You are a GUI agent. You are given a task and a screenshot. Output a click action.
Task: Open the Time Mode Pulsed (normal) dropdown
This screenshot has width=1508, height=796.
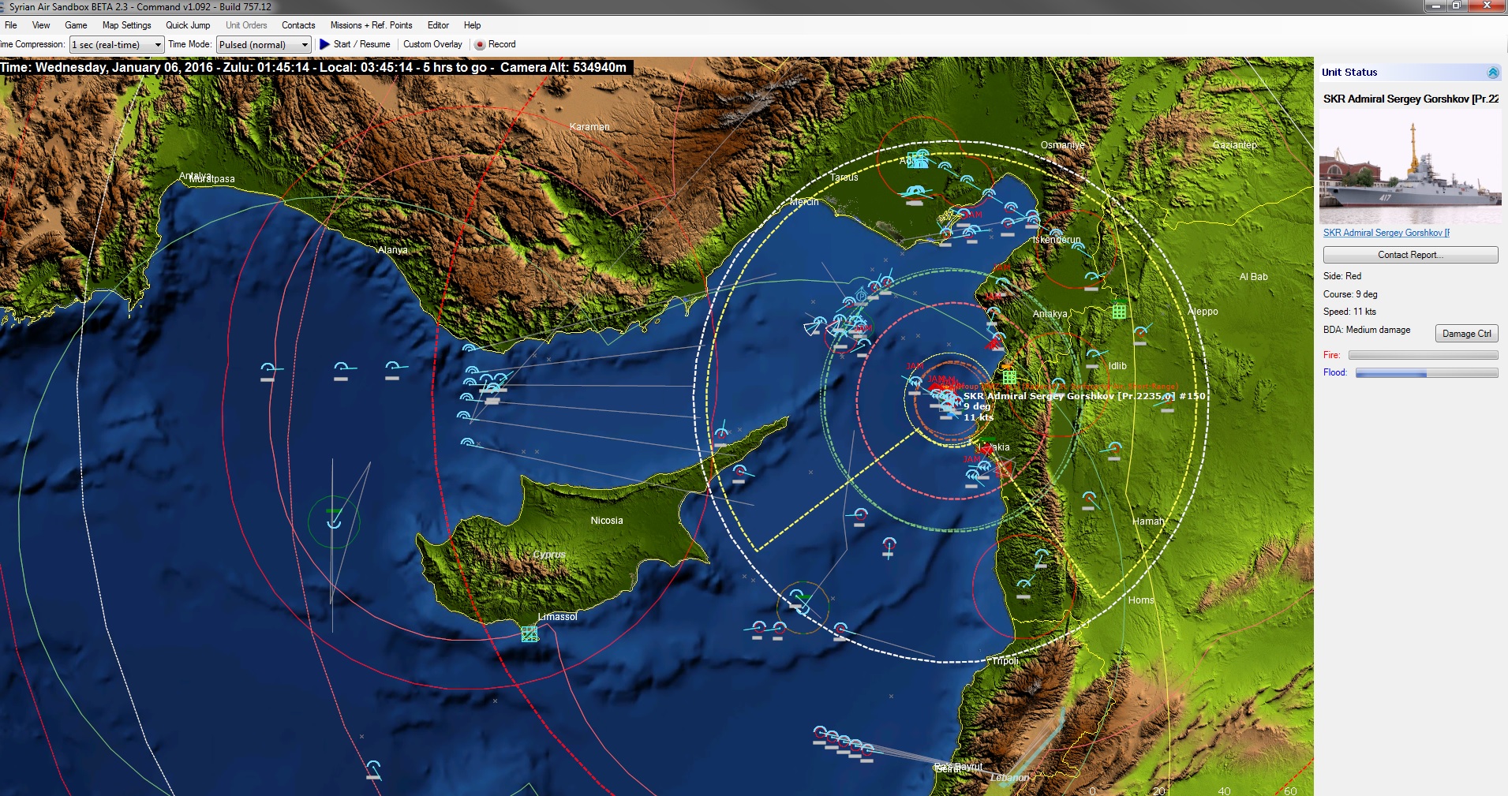tap(264, 45)
